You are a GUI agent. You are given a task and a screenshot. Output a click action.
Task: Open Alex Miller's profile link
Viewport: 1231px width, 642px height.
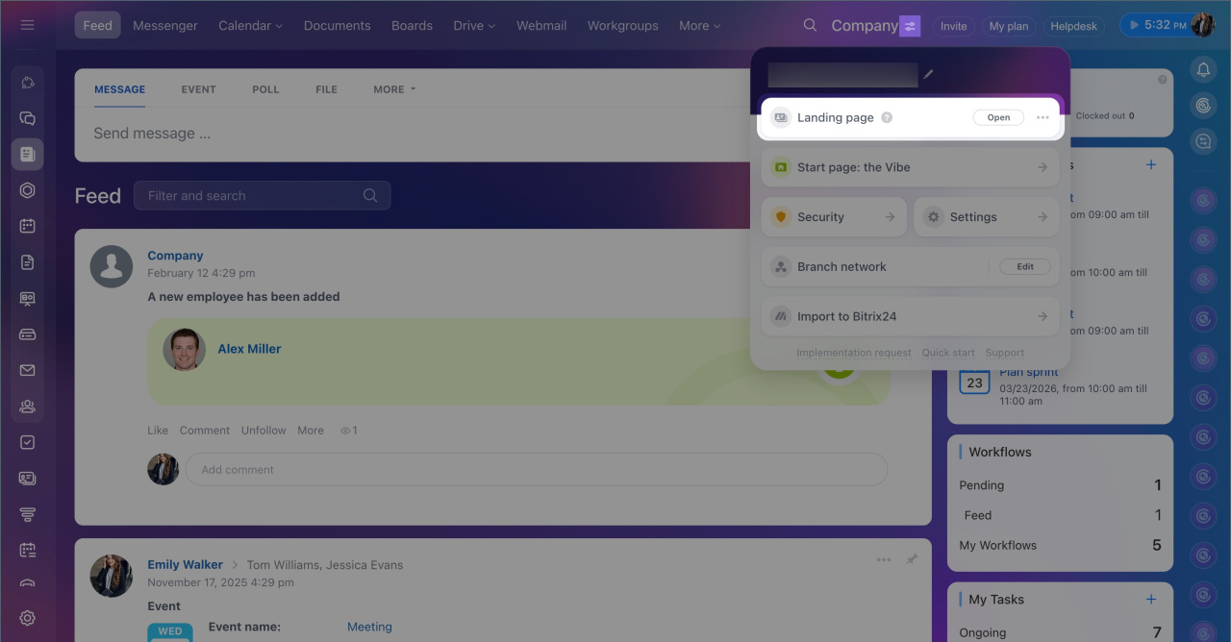[x=249, y=349]
